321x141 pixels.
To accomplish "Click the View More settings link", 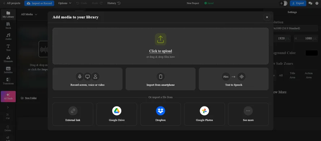I will point(280,92).
